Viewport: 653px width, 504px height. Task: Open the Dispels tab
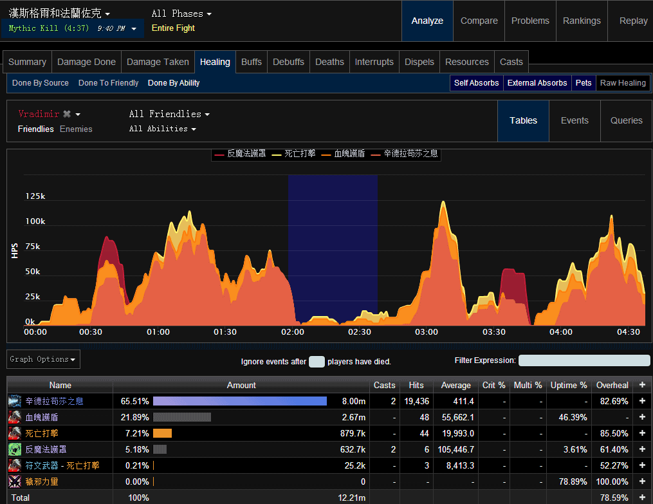pos(419,62)
